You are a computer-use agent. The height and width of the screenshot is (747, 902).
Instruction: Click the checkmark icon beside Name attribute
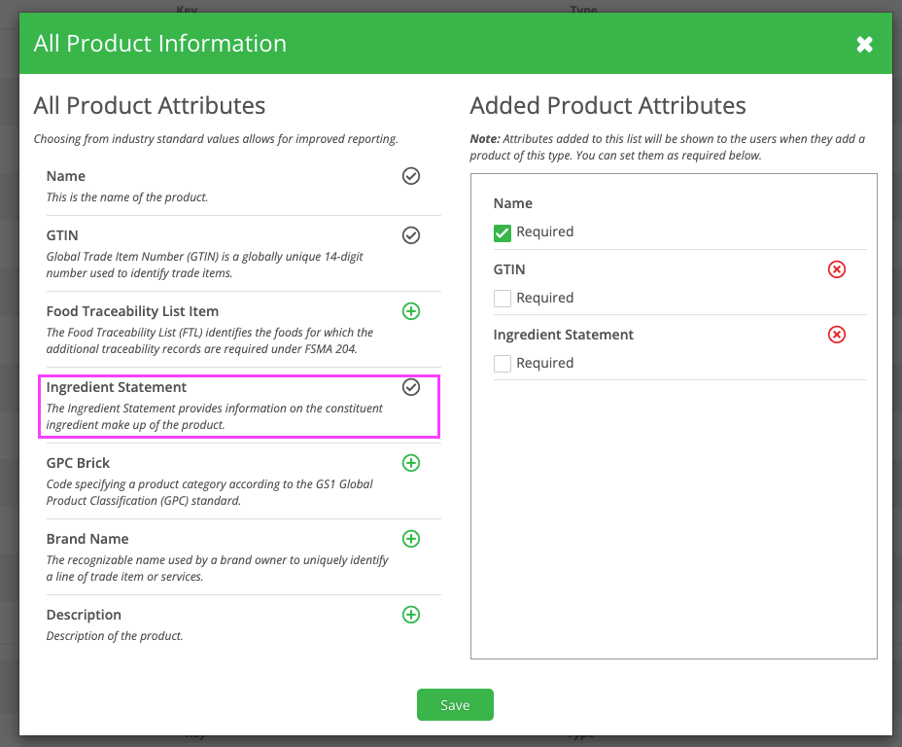[x=411, y=176]
